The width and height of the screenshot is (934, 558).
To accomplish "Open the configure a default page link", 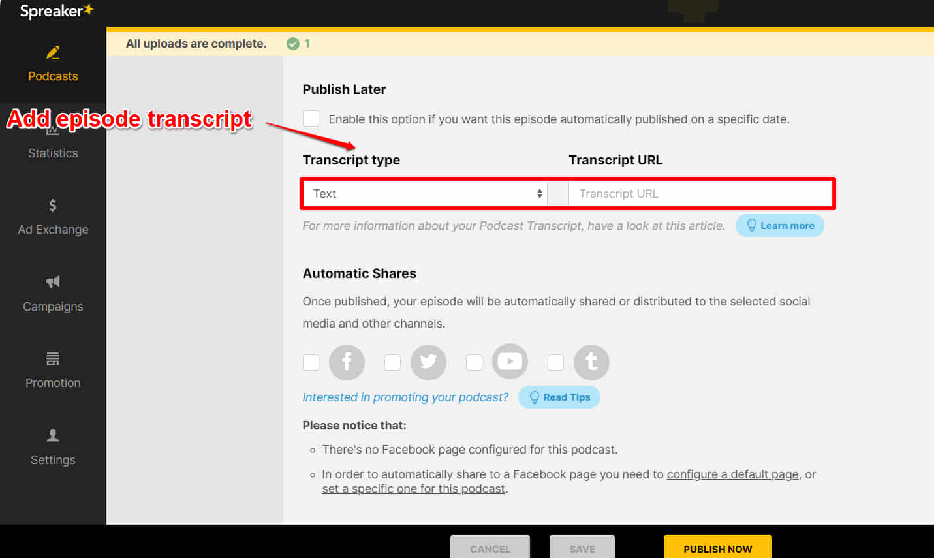I will coord(732,474).
